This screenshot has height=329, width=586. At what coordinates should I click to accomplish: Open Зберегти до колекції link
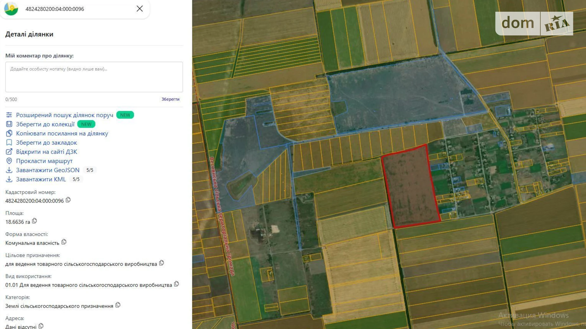(x=45, y=124)
